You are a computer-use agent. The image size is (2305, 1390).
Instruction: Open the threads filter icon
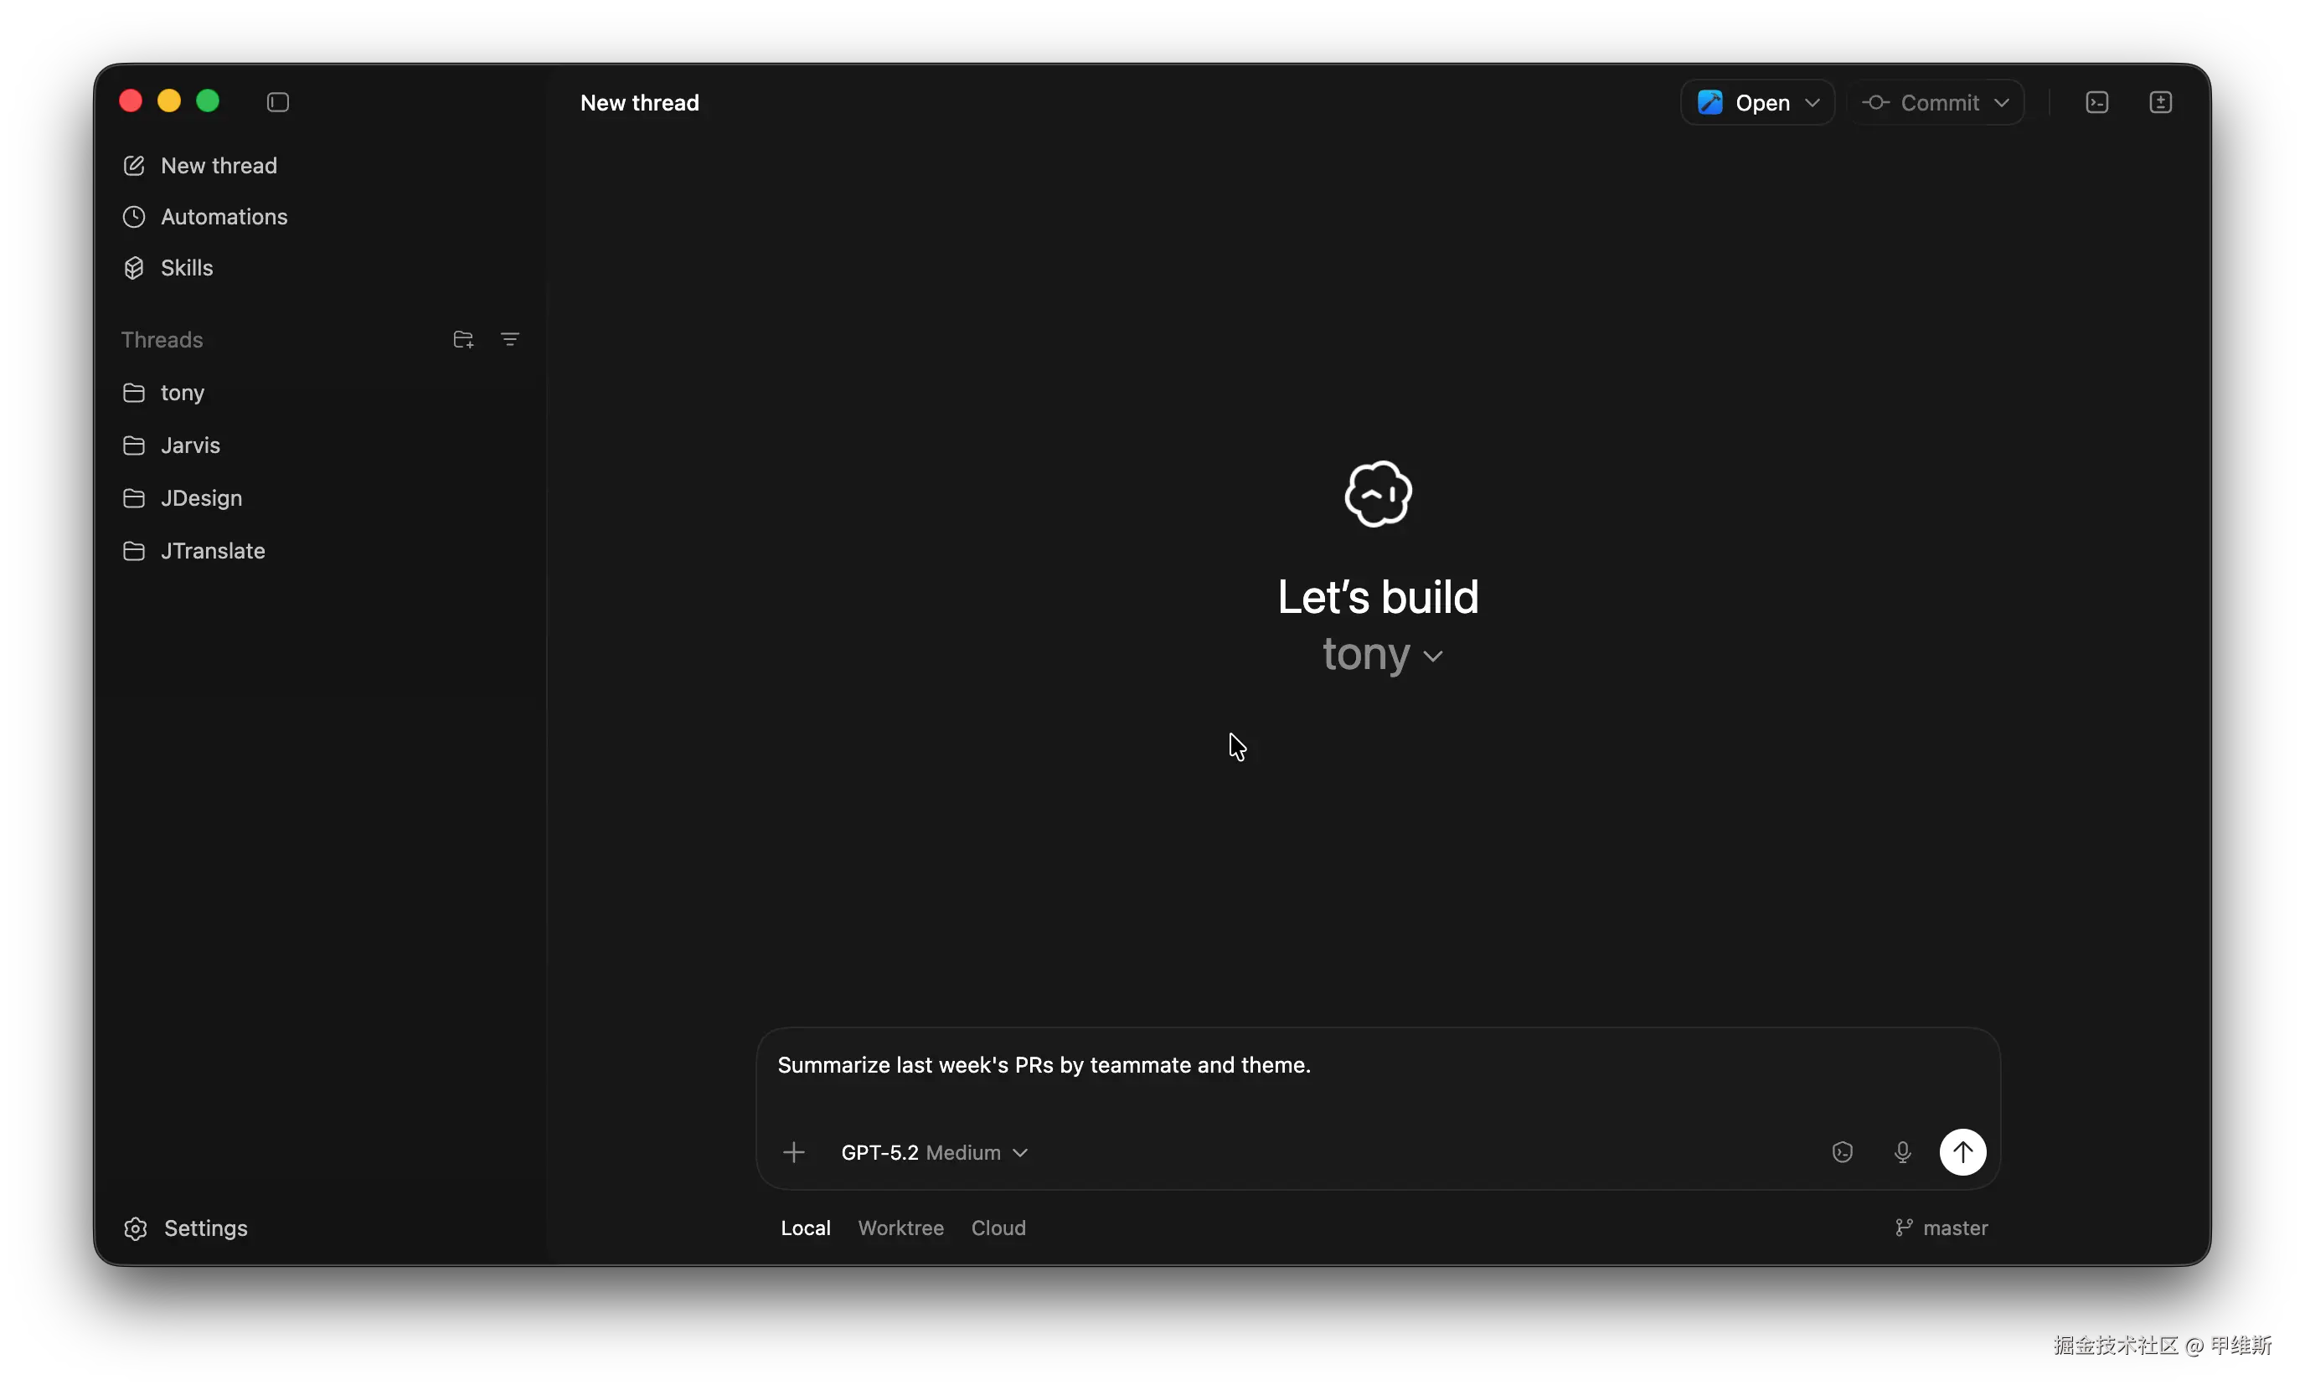(510, 340)
